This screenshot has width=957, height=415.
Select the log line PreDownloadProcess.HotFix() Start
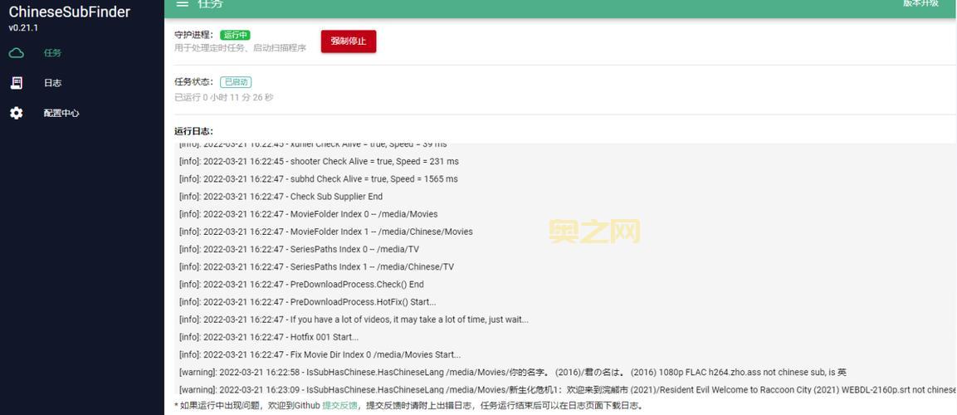308,302
